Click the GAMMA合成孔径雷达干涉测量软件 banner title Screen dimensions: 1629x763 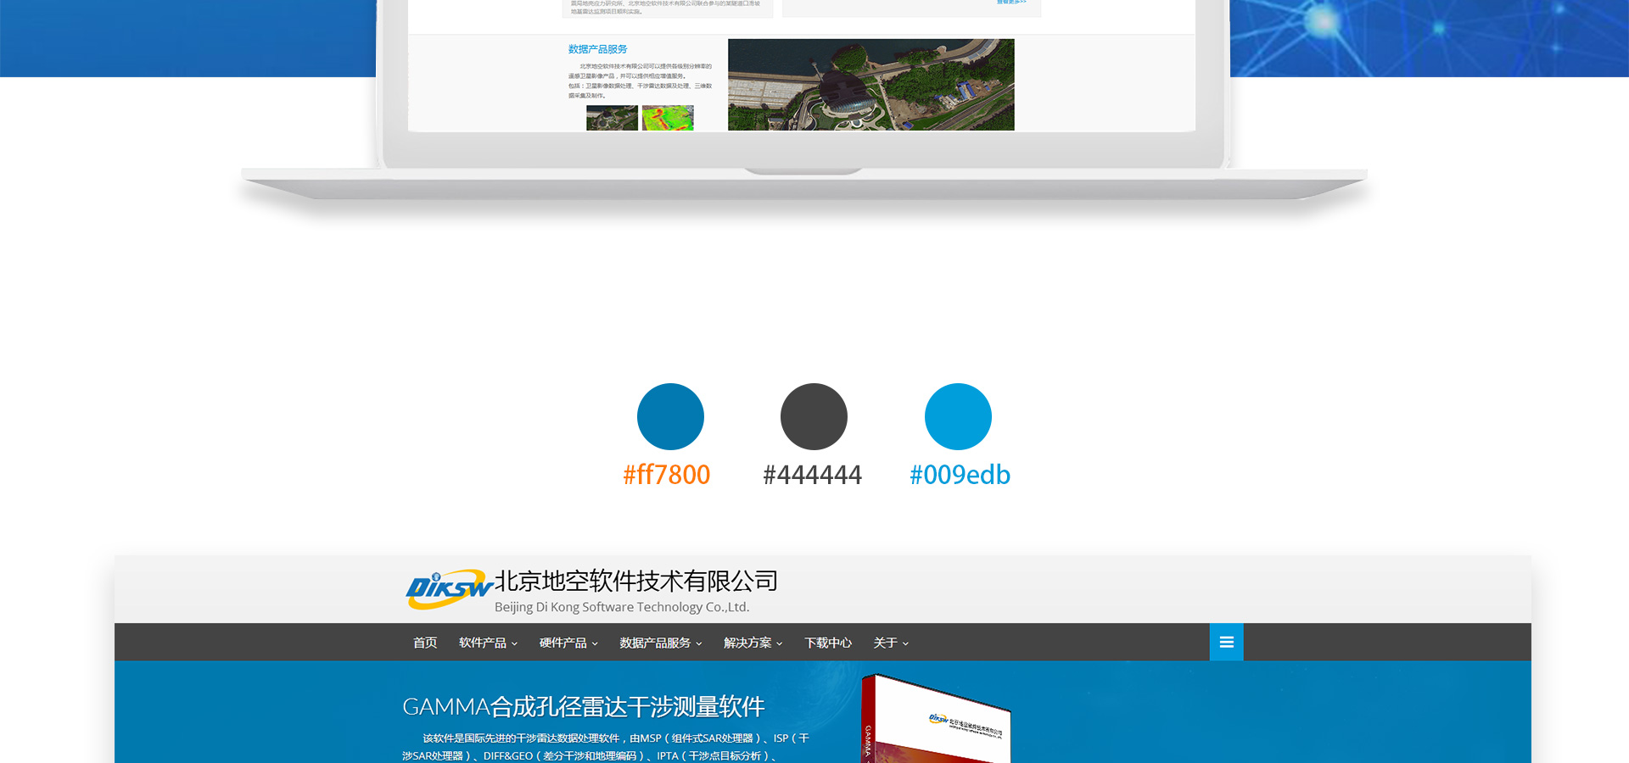point(583,706)
